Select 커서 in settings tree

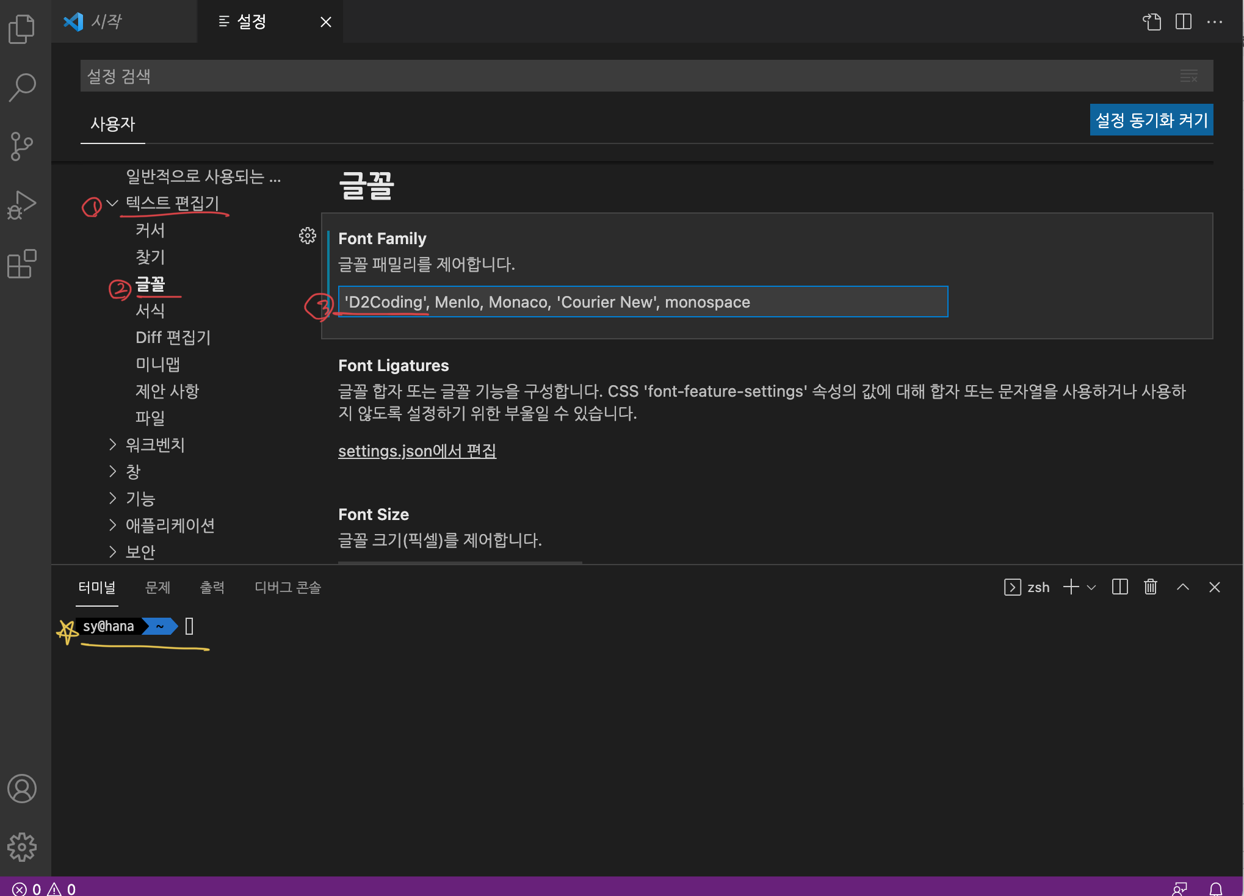click(x=150, y=230)
